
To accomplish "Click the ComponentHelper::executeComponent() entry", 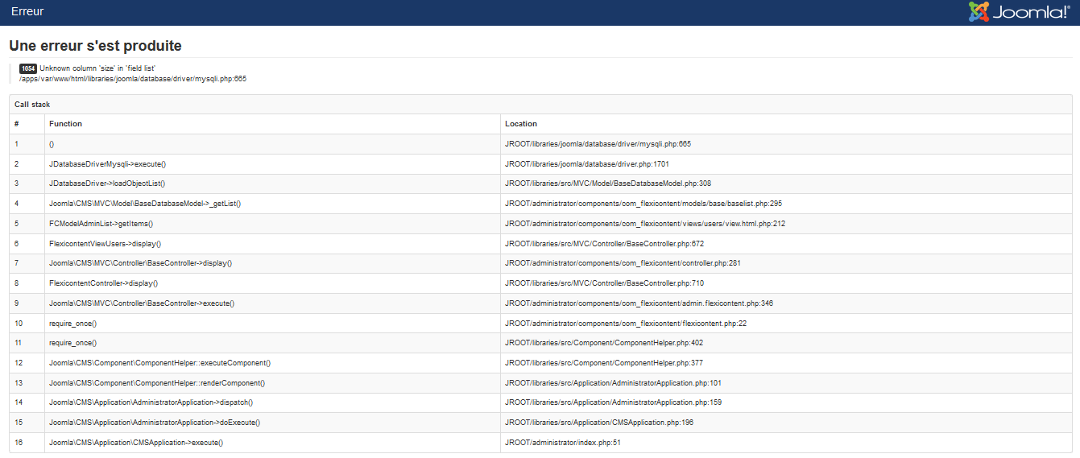I will (x=159, y=363).
